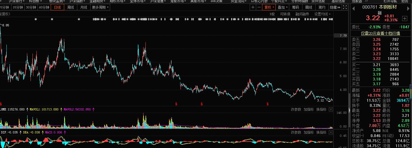Viewport: 412px width, 148px height.
Task: Click the B股 link
Action: point(272,14)
